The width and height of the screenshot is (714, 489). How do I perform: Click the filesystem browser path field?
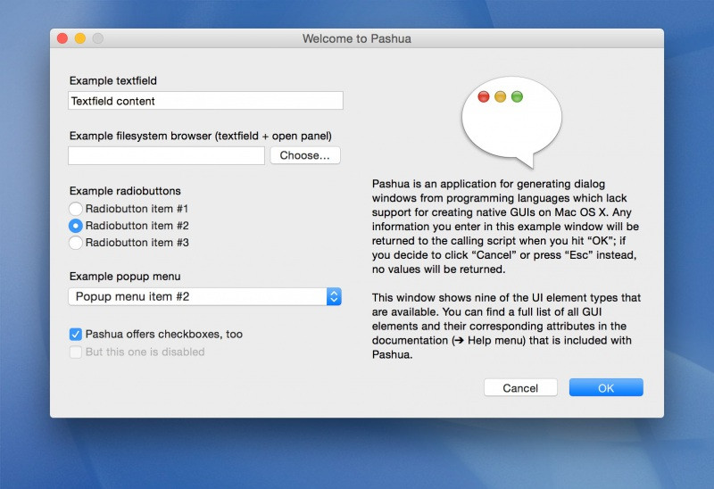click(x=166, y=155)
